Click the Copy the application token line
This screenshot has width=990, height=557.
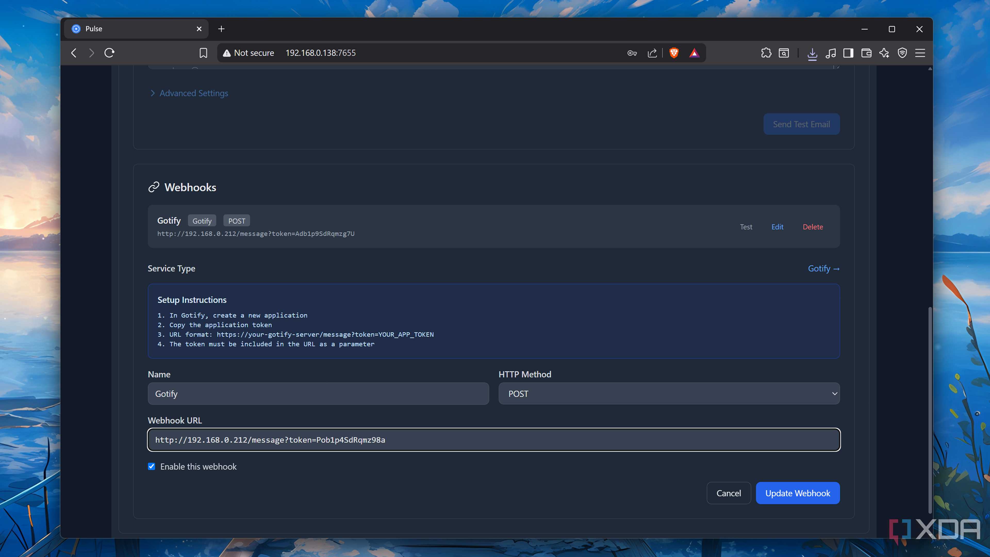coord(214,325)
